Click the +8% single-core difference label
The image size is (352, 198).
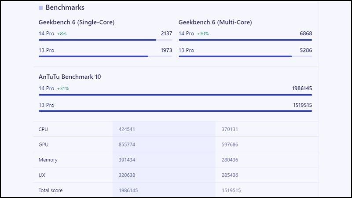(62, 33)
